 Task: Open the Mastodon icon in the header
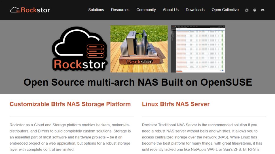click(255, 10)
